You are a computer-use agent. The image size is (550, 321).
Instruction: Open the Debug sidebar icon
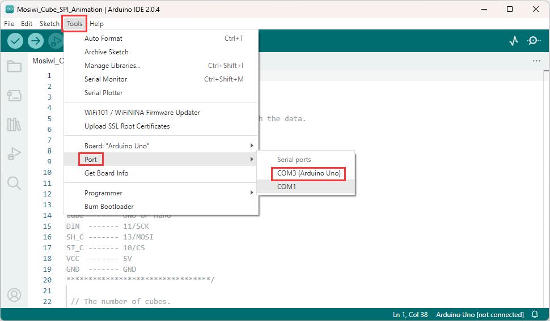14,153
